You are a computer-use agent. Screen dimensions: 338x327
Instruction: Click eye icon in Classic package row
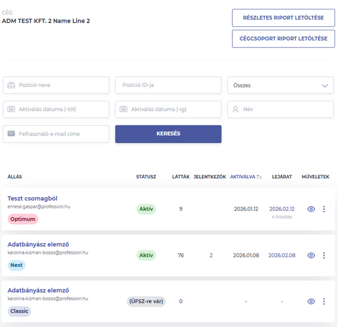click(x=311, y=301)
